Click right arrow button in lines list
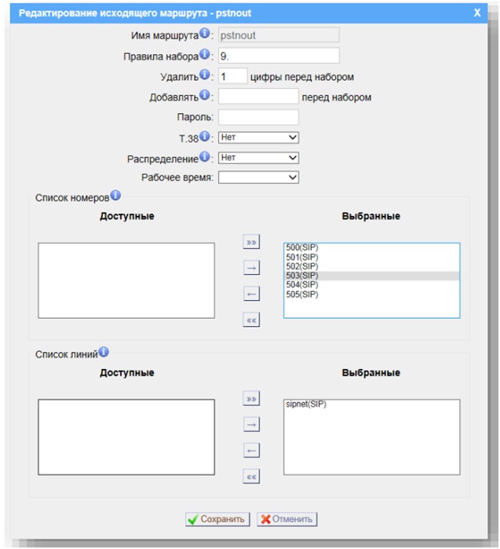500x549 pixels. 251,425
